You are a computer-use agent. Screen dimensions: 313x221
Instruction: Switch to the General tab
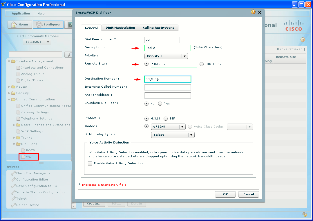pyautogui.click(x=91, y=28)
